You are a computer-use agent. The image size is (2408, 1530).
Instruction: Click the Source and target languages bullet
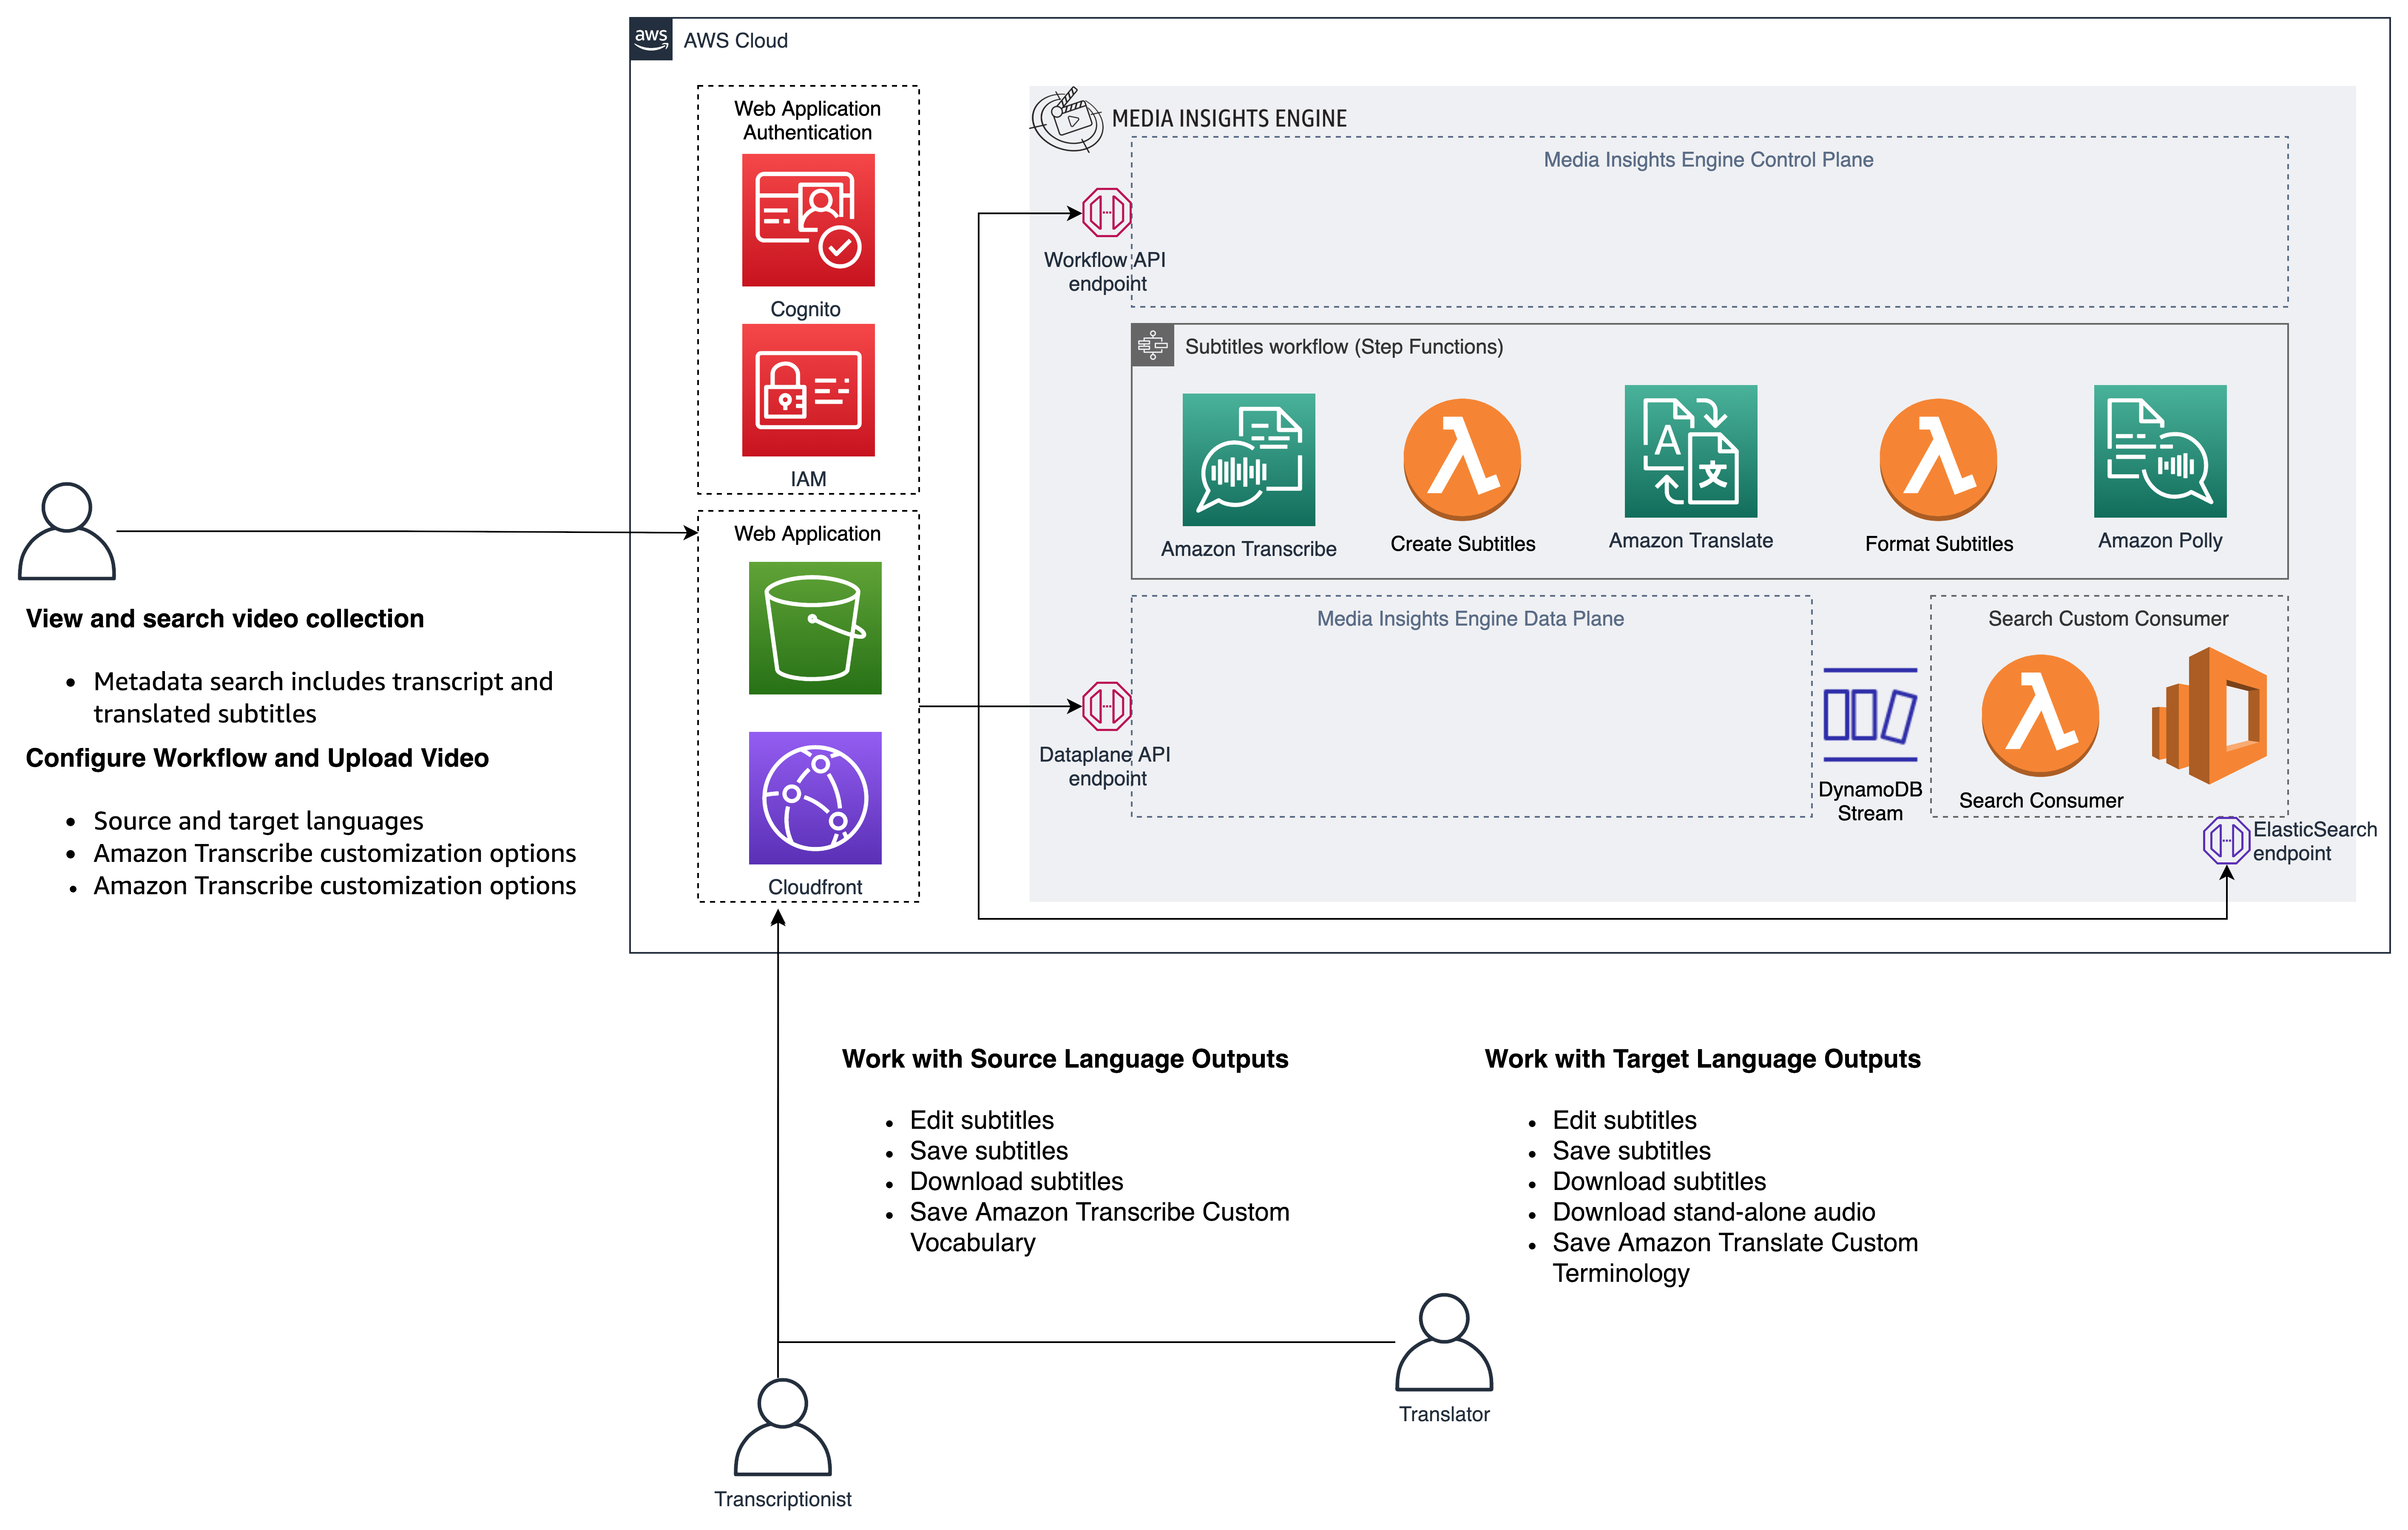(x=258, y=821)
